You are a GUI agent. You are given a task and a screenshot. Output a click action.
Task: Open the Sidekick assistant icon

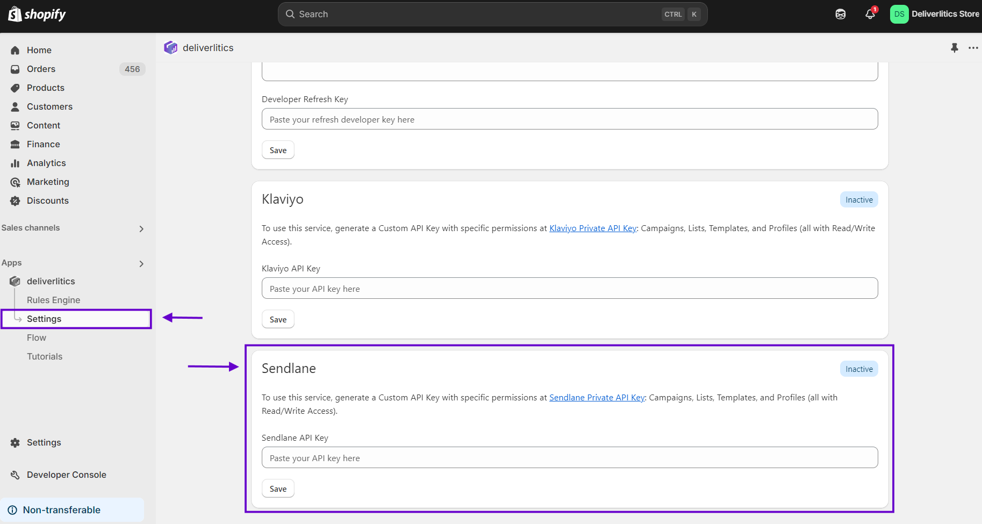(x=841, y=15)
